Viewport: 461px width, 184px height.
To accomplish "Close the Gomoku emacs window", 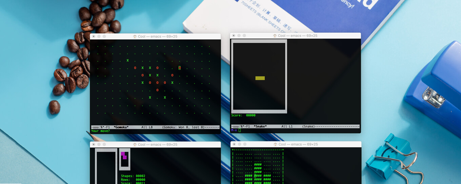I will pyautogui.click(x=93, y=36).
